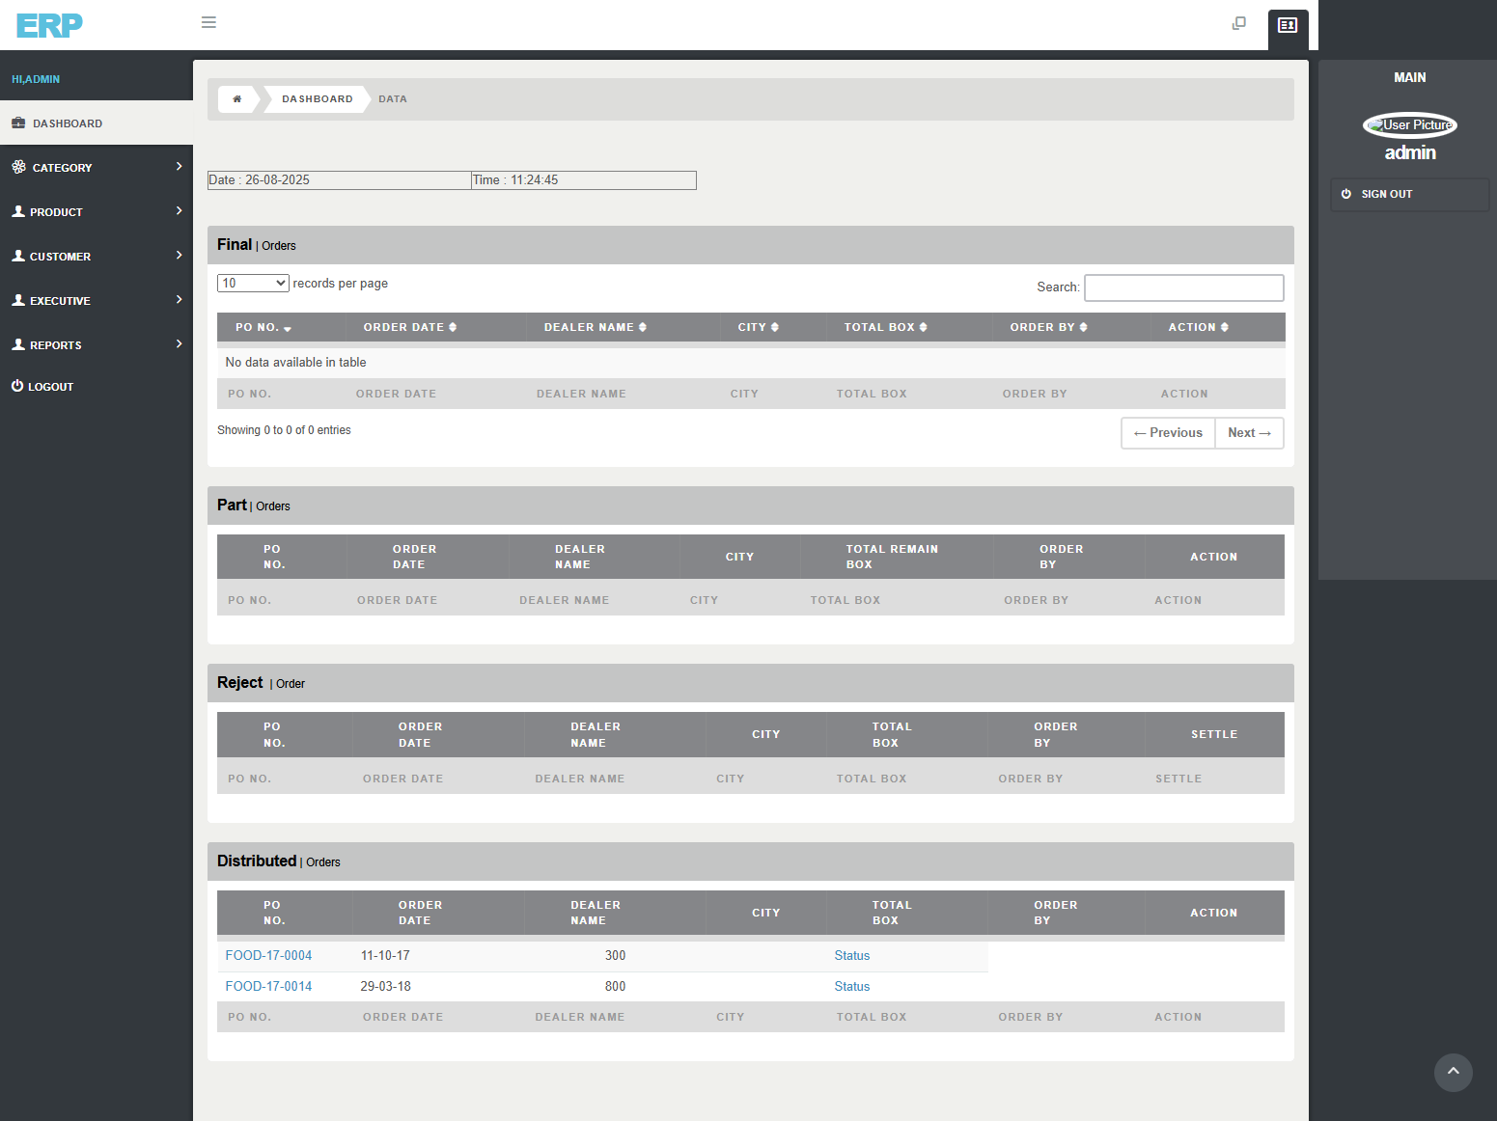This screenshot has height=1121, width=1497.
Task: Click the hamburger menu icon in header
Action: pos(208,22)
